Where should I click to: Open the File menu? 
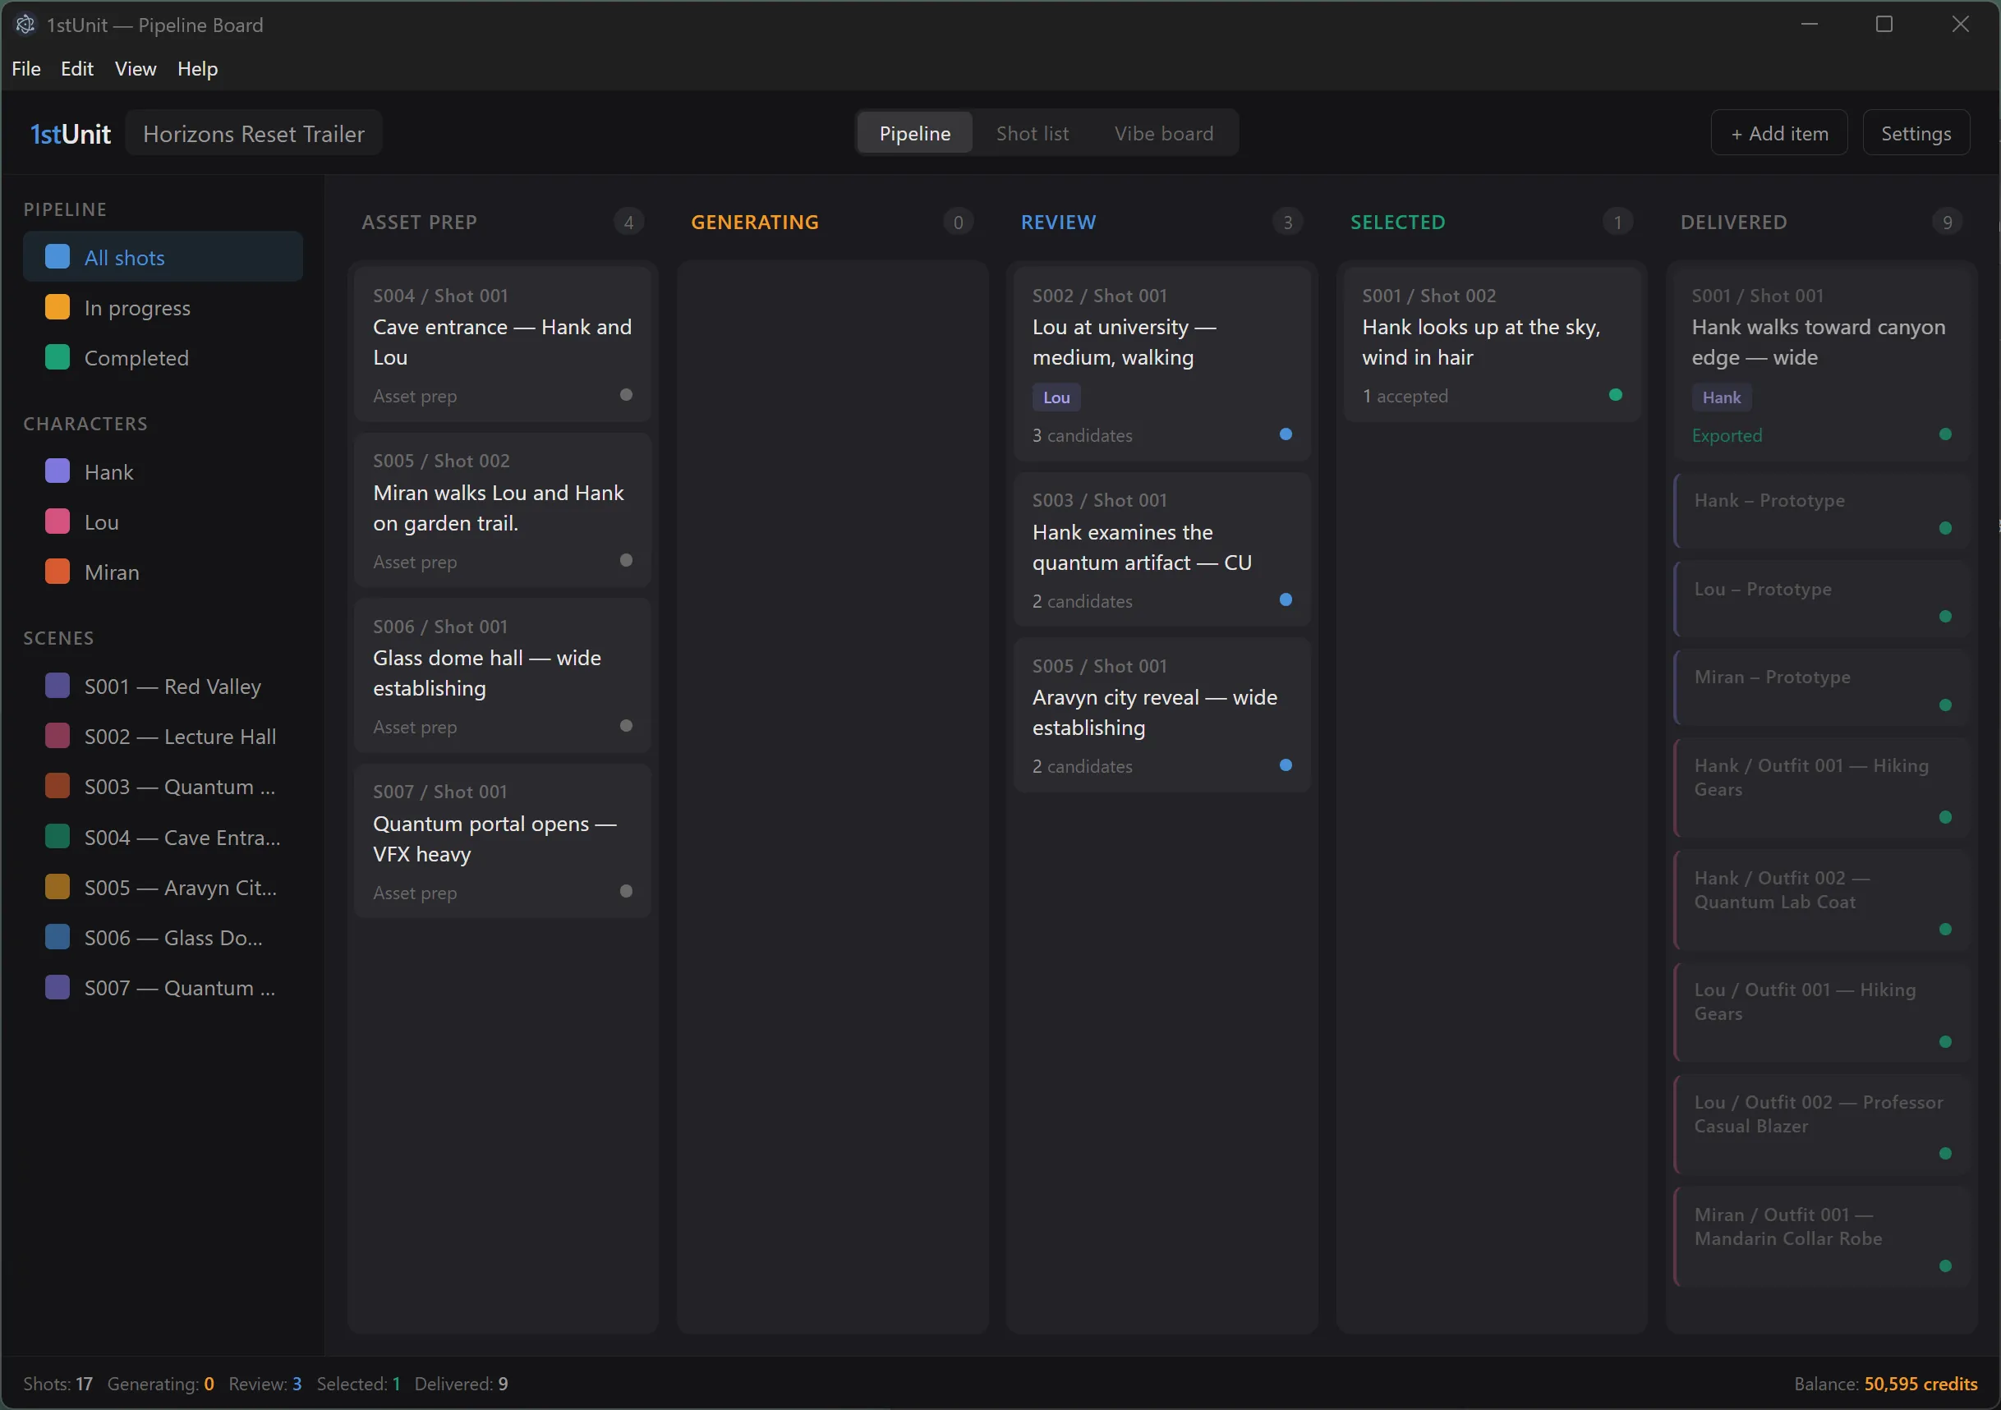(x=26, y=69)
